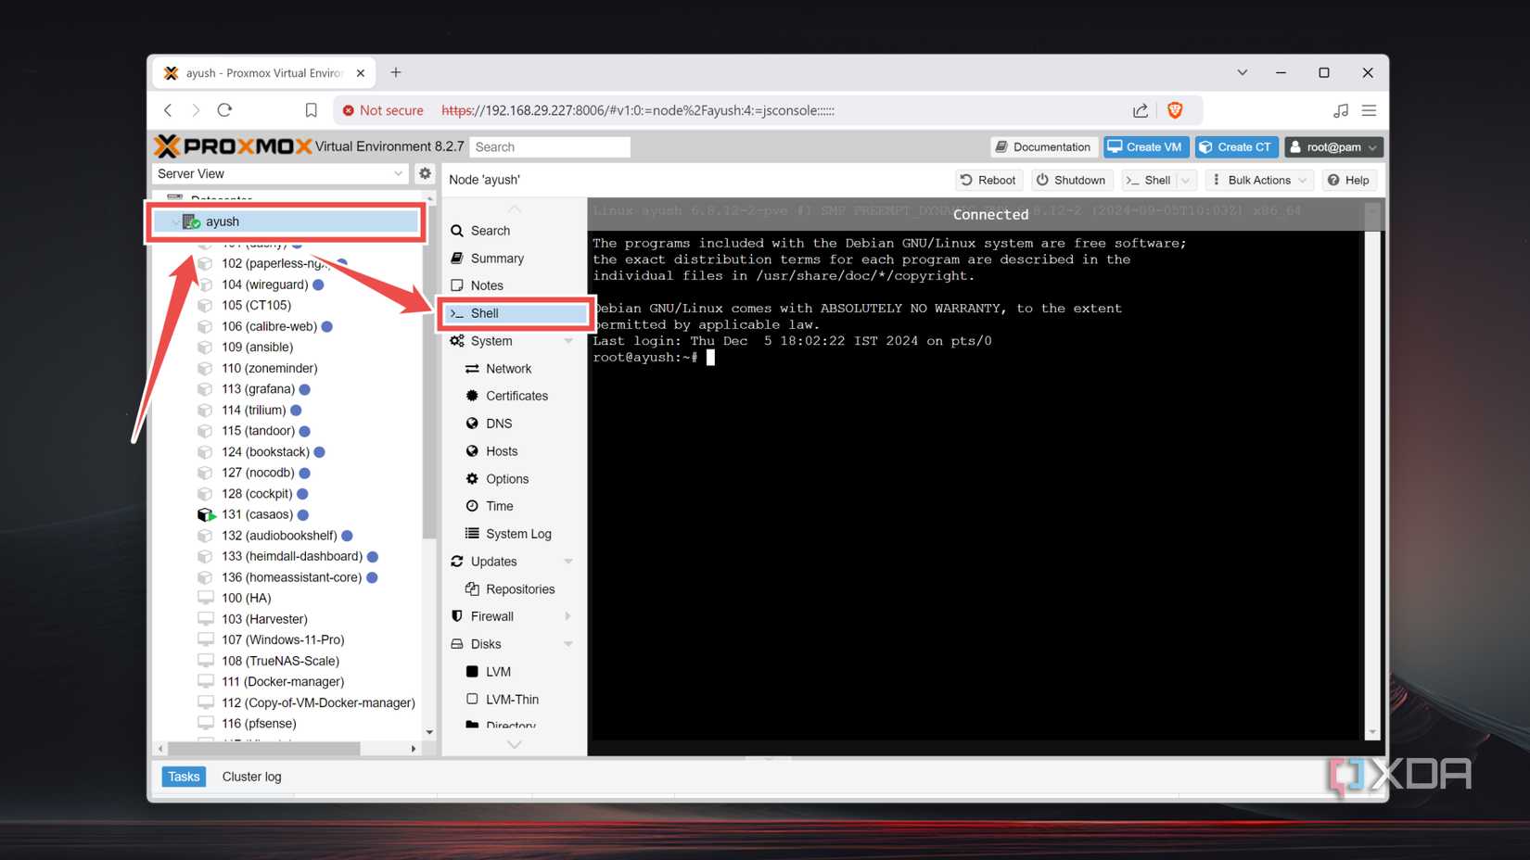This screenshot has width=1530, height=860.
Task: Click the Create VM button
Action: [x=1145, y=146]
